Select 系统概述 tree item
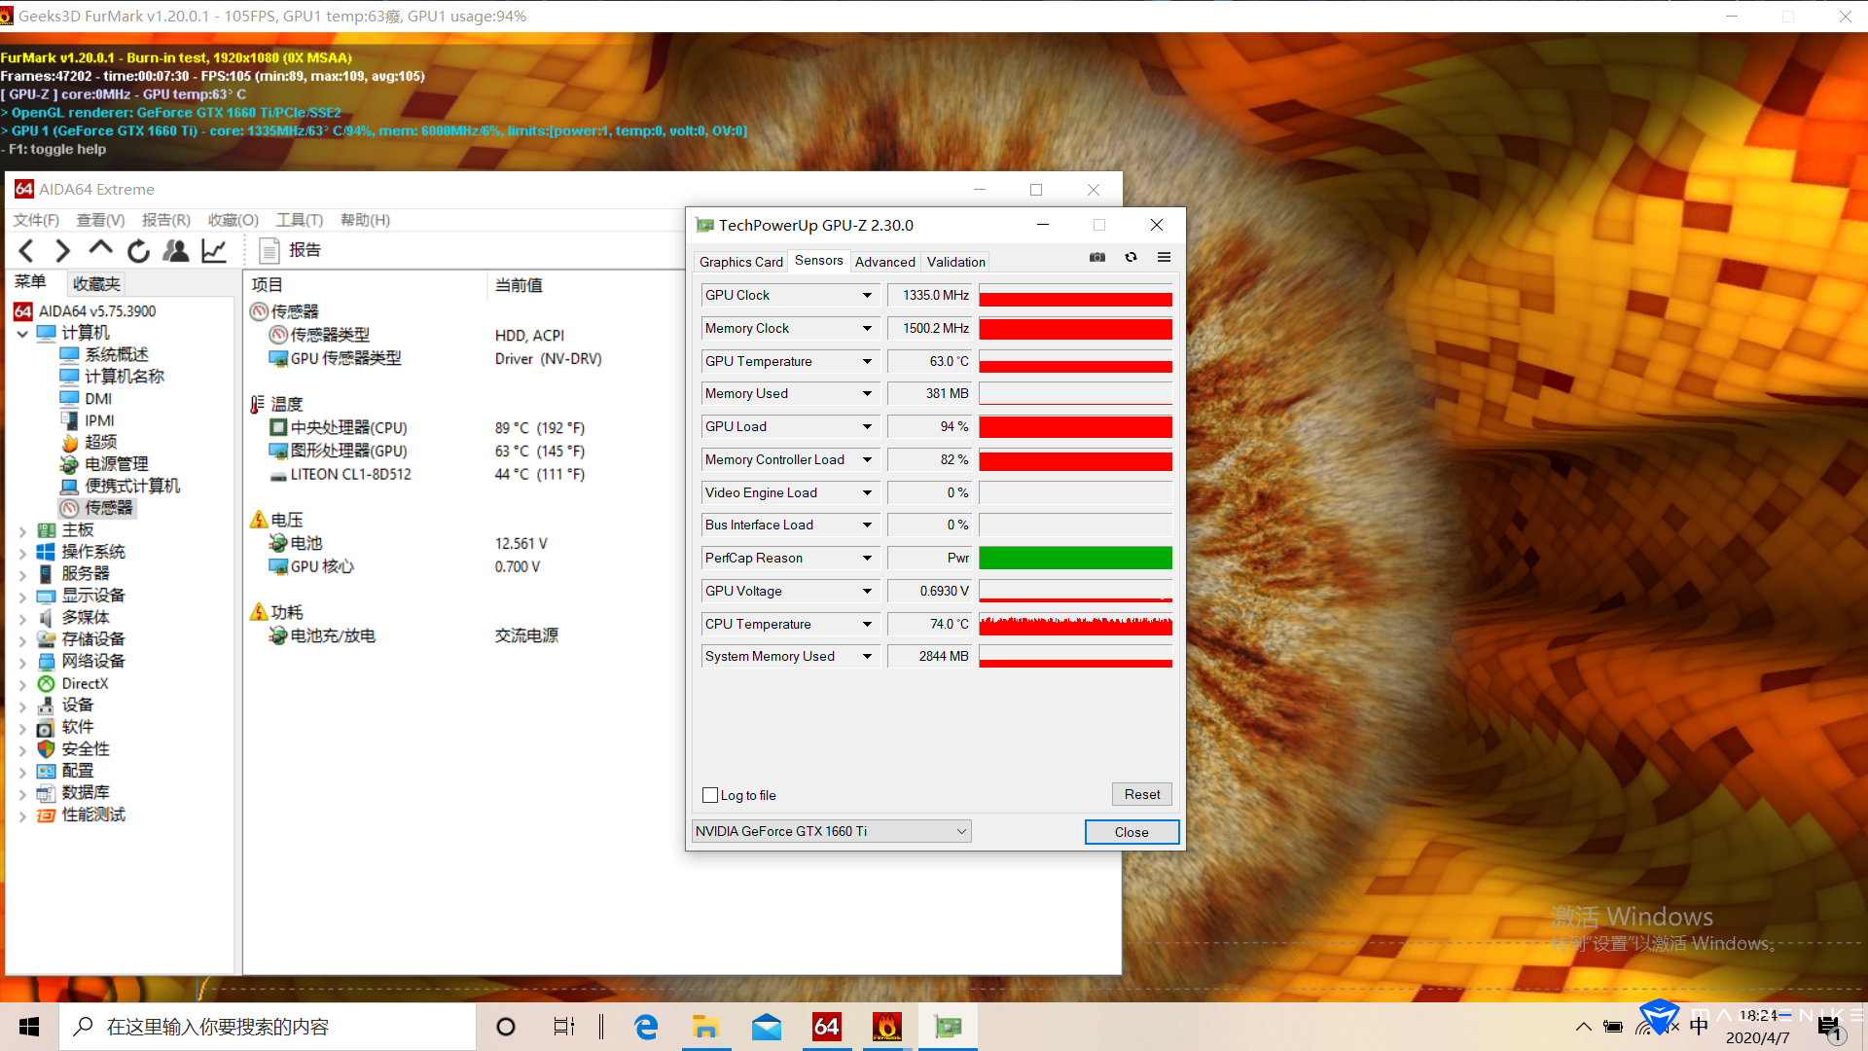This screenshot has width=1868, height=1051. click(104, 354)
